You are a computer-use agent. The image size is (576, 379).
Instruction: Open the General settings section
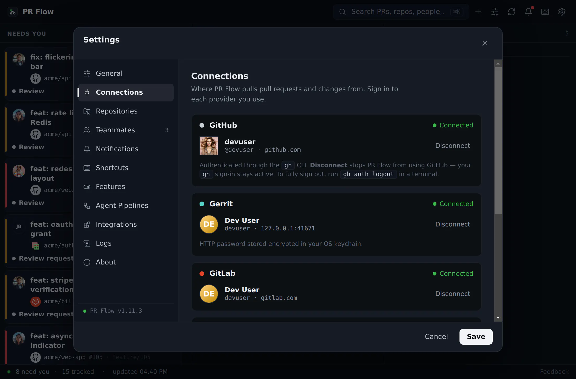126,73
